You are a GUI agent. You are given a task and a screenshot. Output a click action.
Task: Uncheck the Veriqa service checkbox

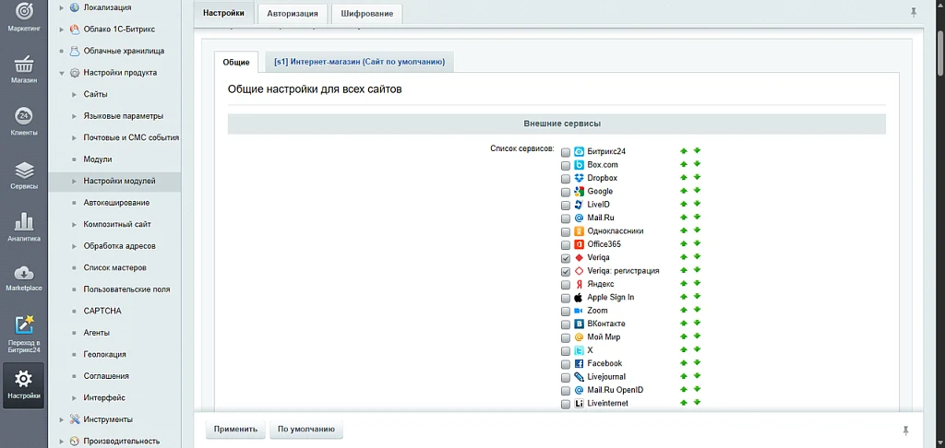[566, 258]
